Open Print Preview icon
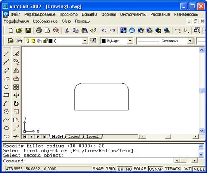The height and width of the screenshot is (173, 207). [48, 30]
